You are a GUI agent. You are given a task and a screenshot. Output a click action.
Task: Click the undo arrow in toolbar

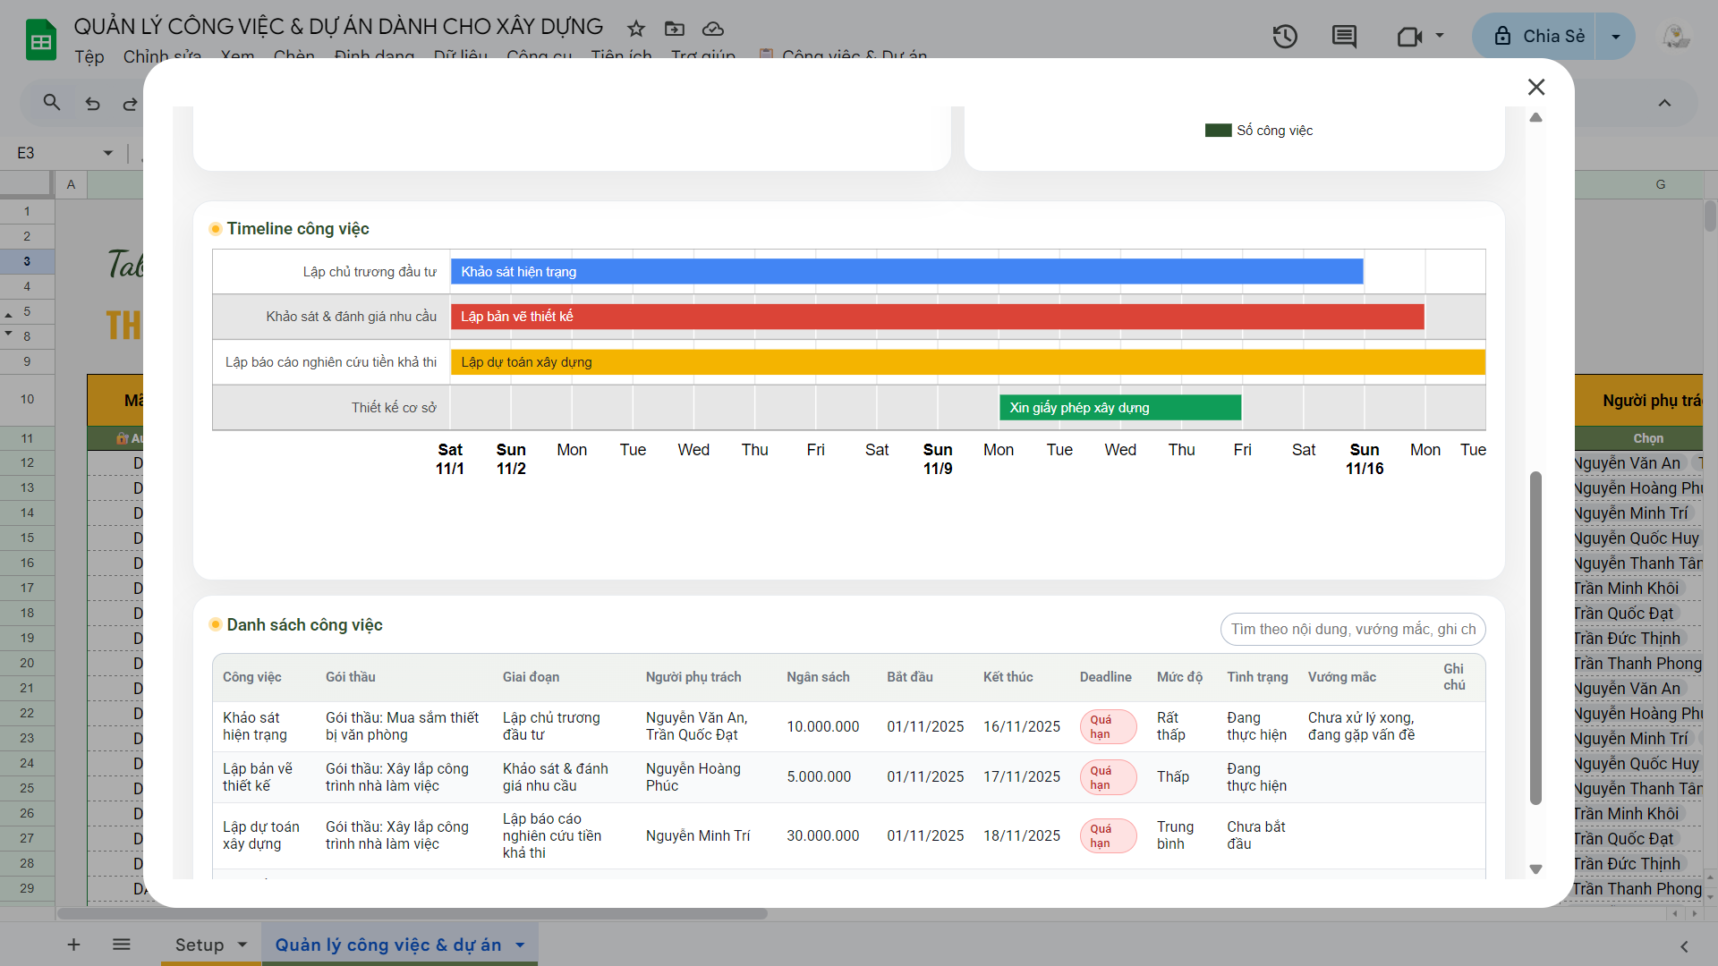[x=92, y=104]
